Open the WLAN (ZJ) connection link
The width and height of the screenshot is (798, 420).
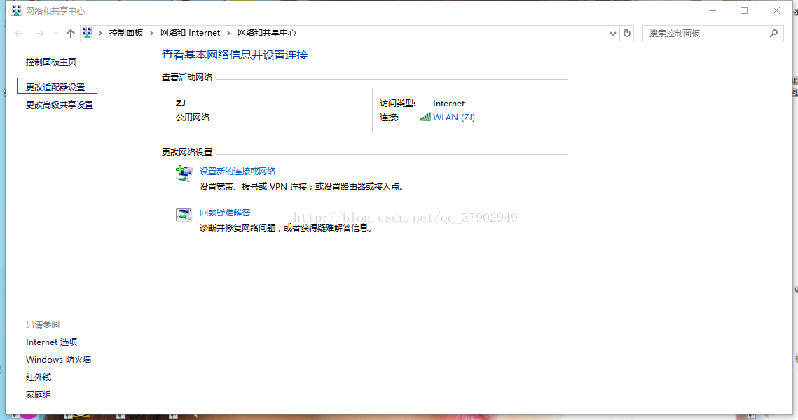[454, 118]
